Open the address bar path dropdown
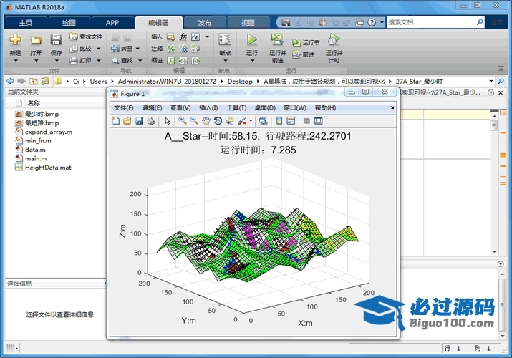Screen dimensions: 512x358 coord(491,81)
